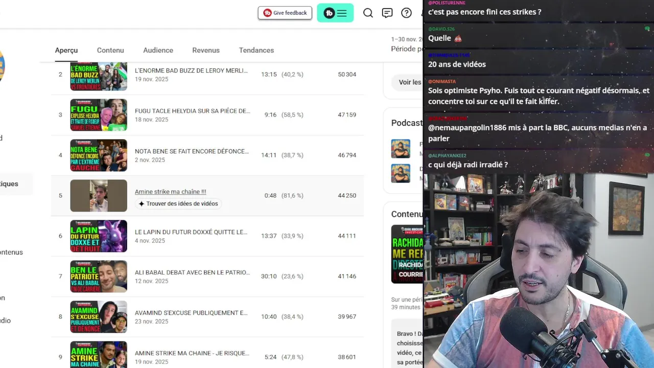
Task: Open video title LE LAPIN DU FUTUR DOXXÉ QUITTE
Action: (191, 232)
